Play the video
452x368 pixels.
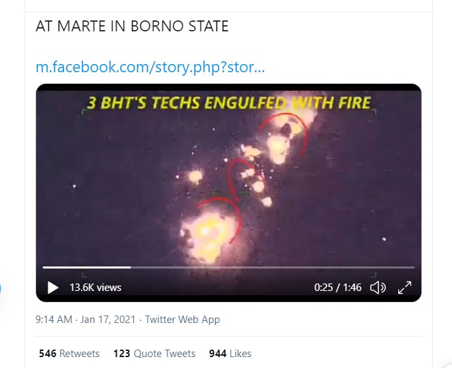click(52, 288)
